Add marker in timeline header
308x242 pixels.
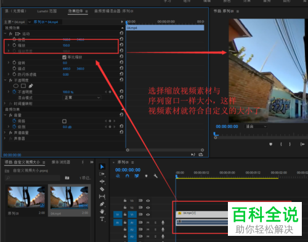(x=146, y=176)
